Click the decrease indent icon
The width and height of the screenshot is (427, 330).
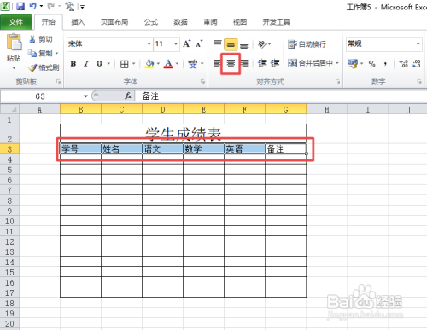pyautogui.click(x=262, y=63)
